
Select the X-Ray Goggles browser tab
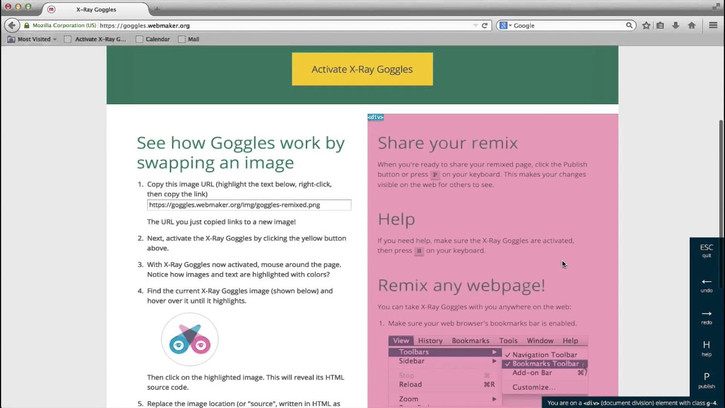tap(95, 9)
